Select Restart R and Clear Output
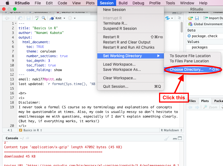The image size is (223, 166). [131, 42]
